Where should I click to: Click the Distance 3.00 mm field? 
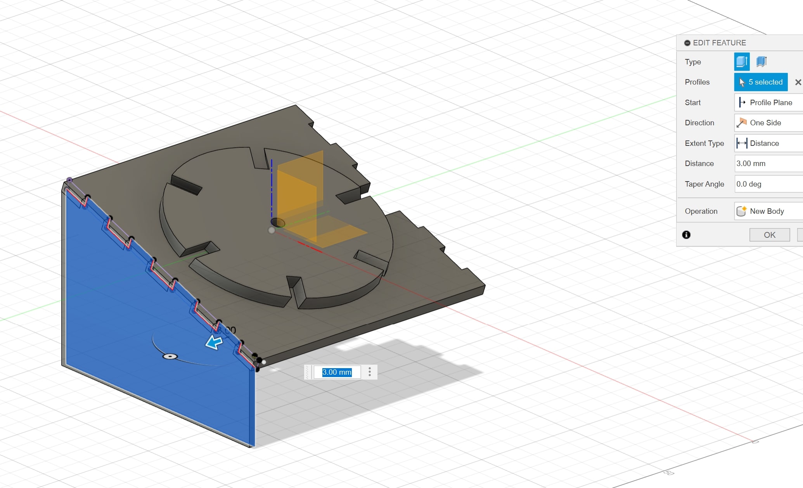pos(768,163)
